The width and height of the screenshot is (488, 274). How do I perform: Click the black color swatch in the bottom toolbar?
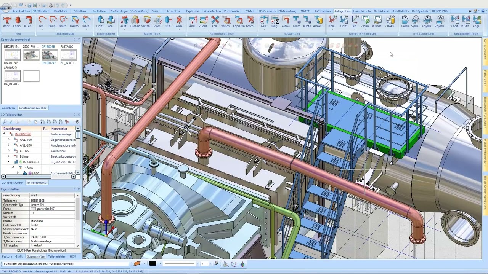tap(152, 263)
